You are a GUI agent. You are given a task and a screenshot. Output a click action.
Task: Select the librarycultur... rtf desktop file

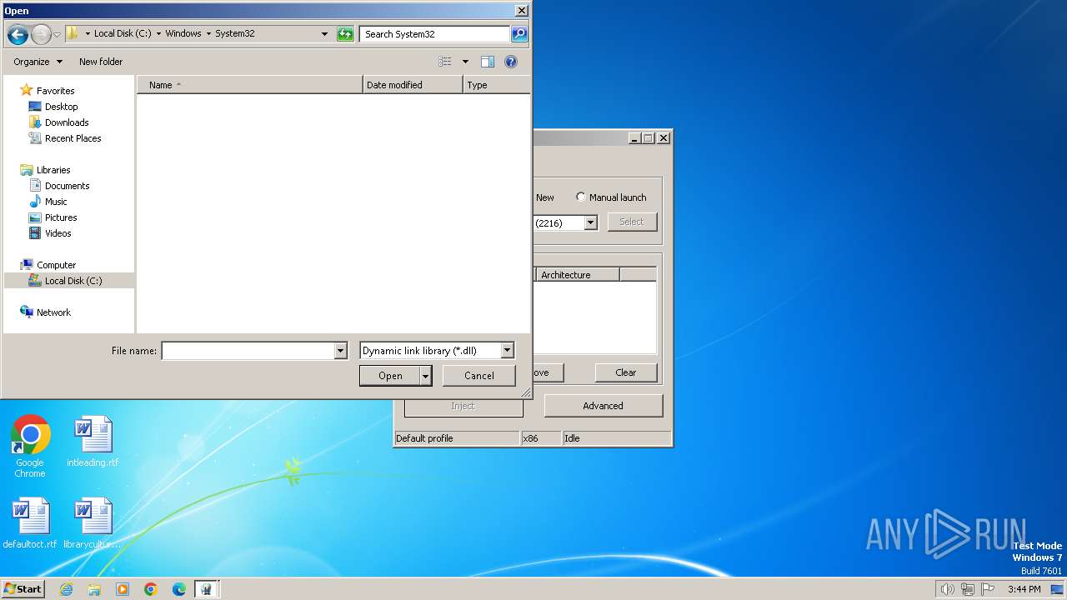[93, 524]
